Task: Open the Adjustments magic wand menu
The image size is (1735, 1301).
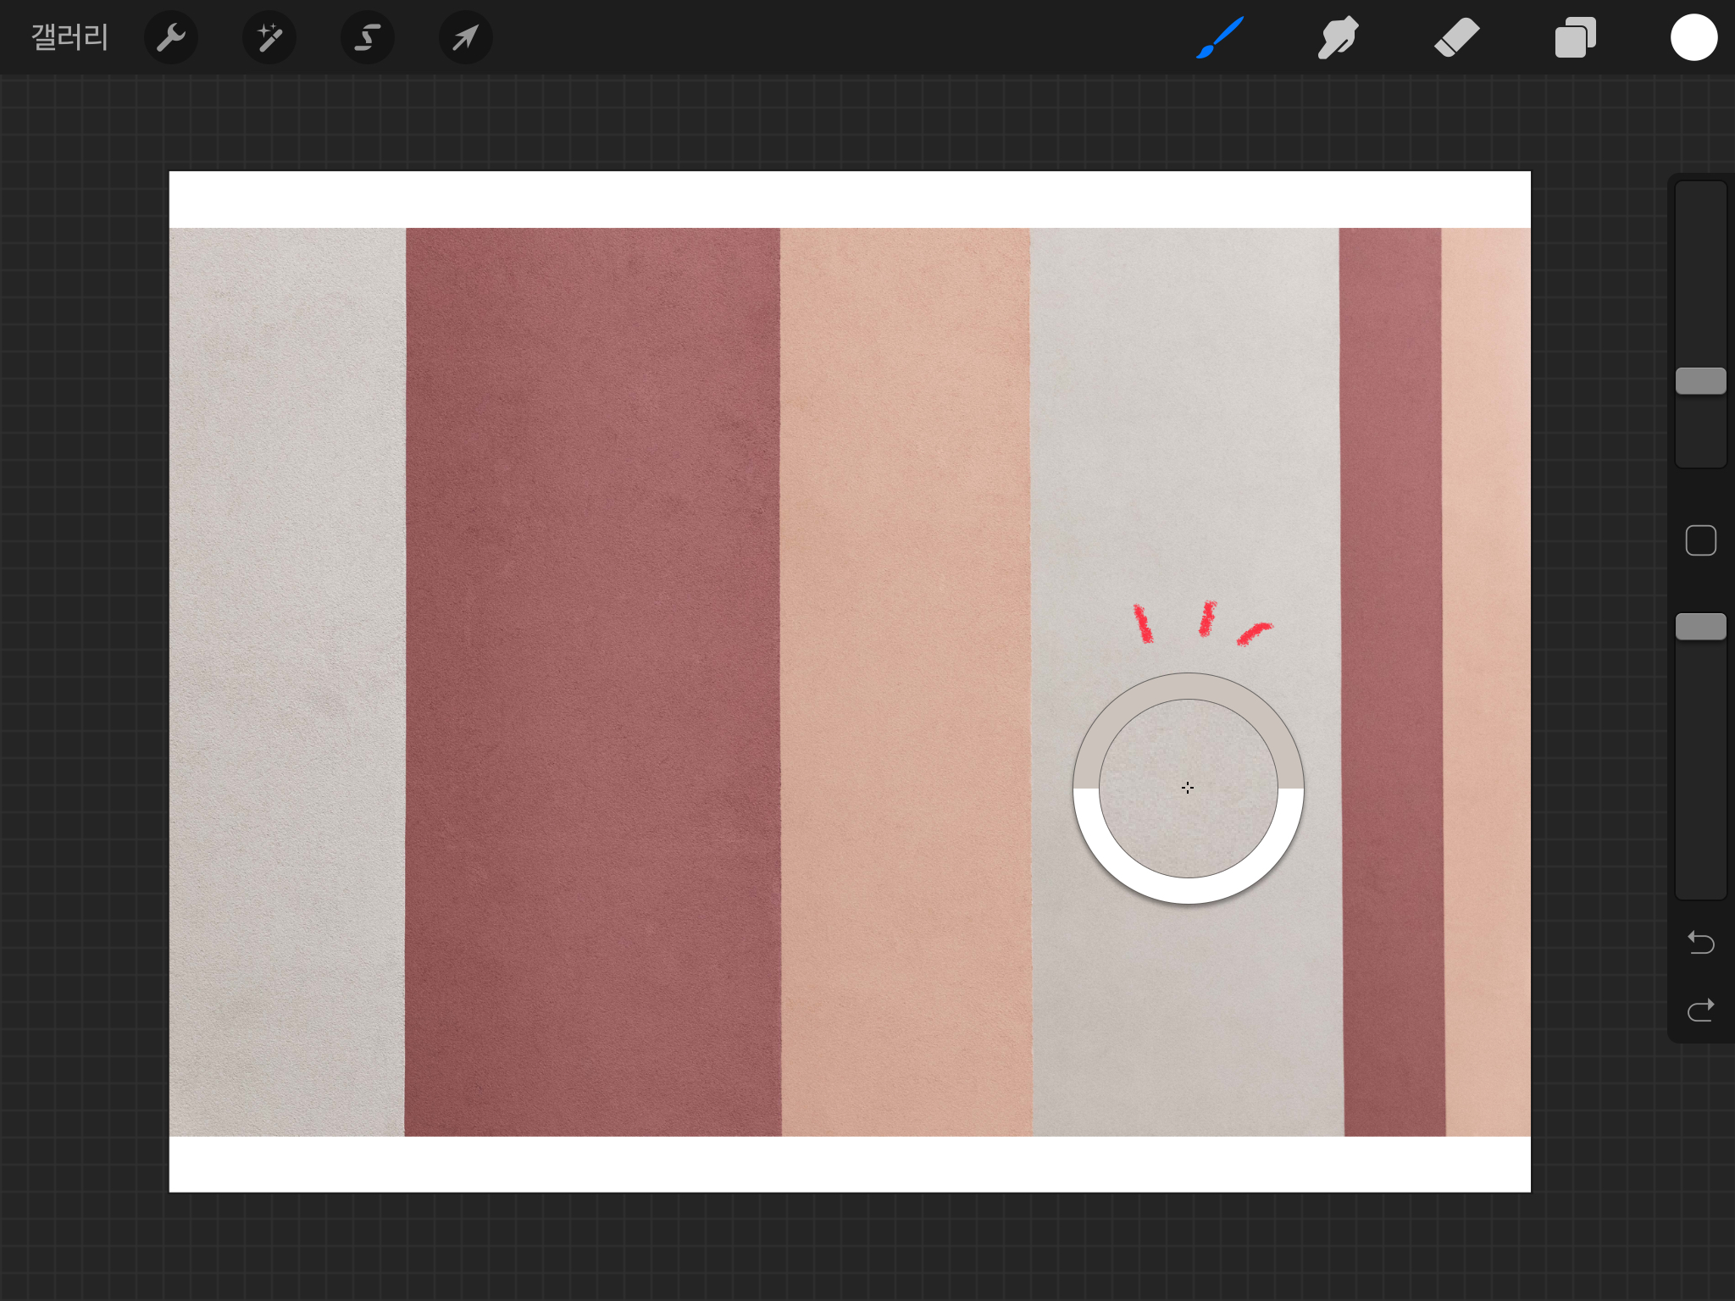Action: click(269, 37)
